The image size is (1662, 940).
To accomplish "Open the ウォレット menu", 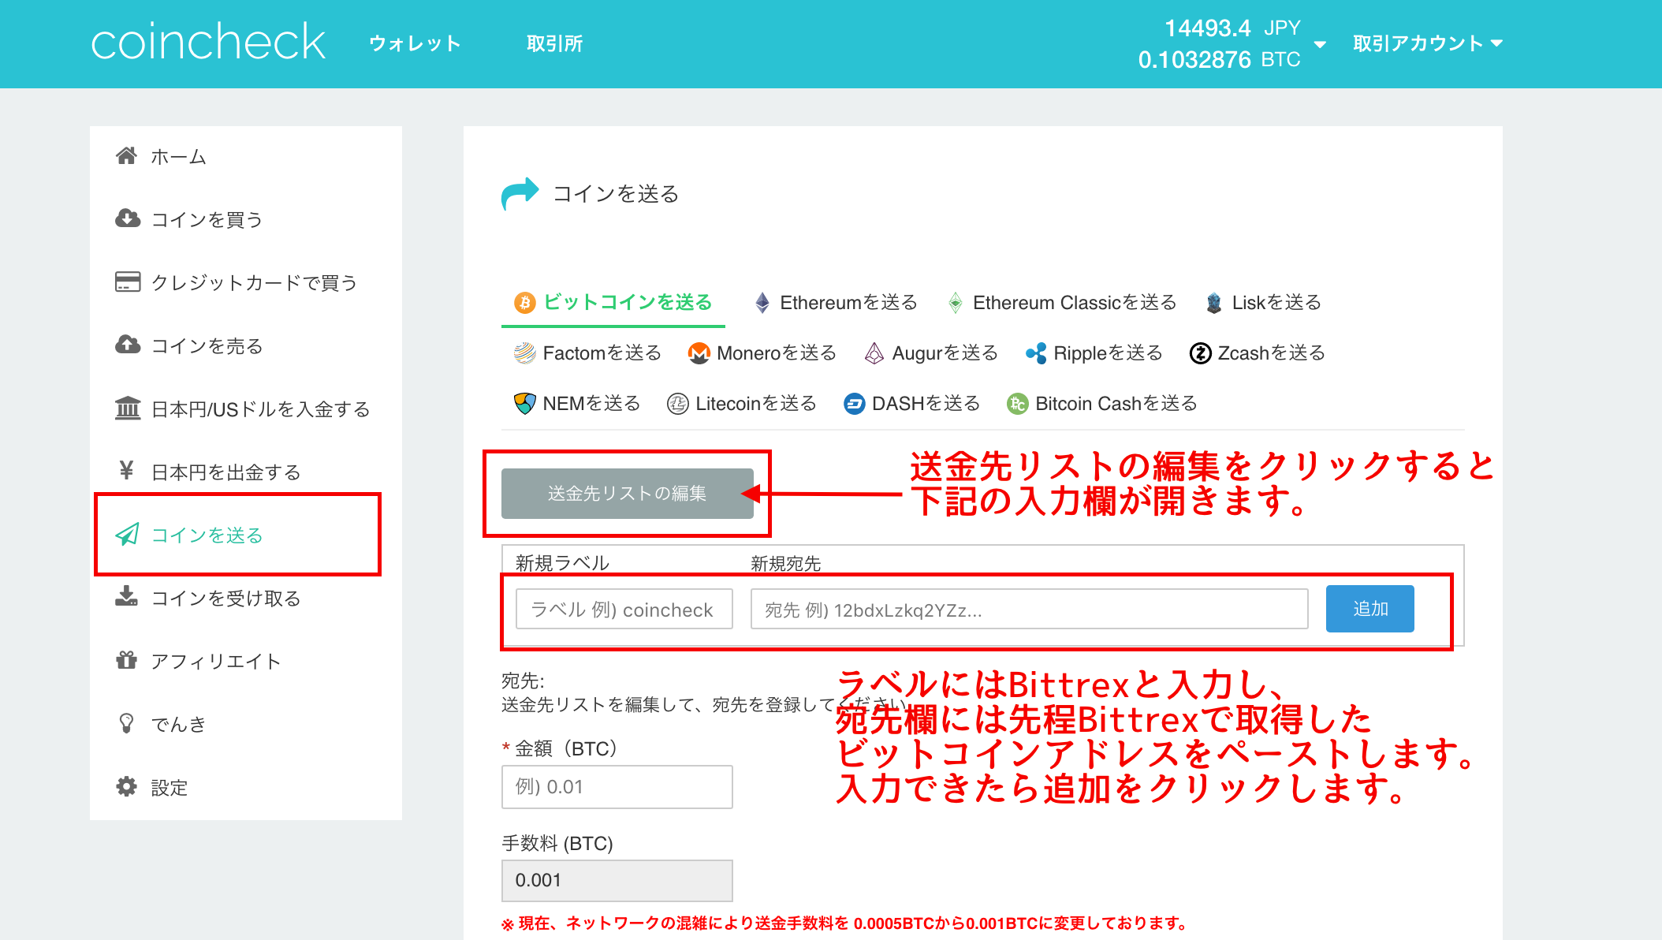I will [415, 43].
